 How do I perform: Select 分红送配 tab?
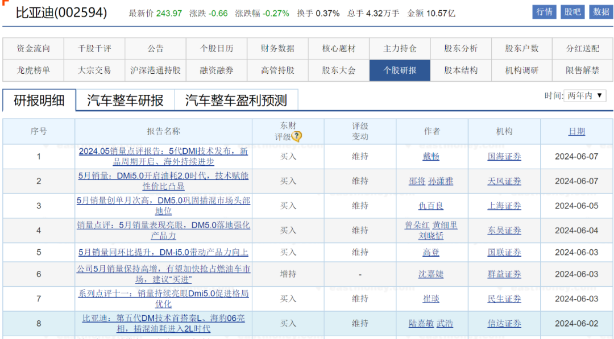pyautogui.click(x=583, y=48)
